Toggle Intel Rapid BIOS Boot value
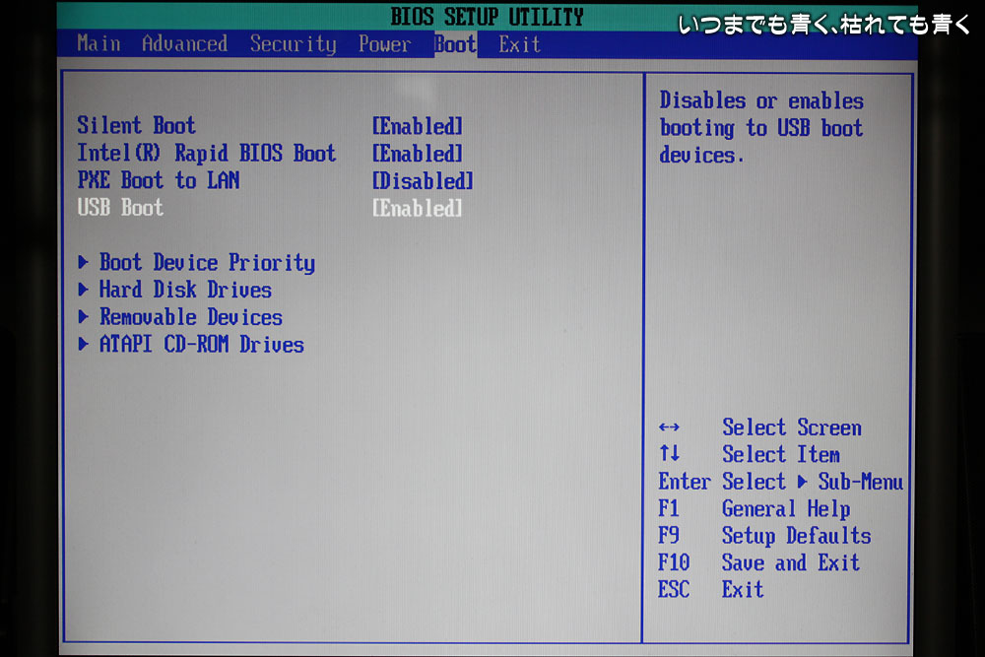 coord(417,154)
